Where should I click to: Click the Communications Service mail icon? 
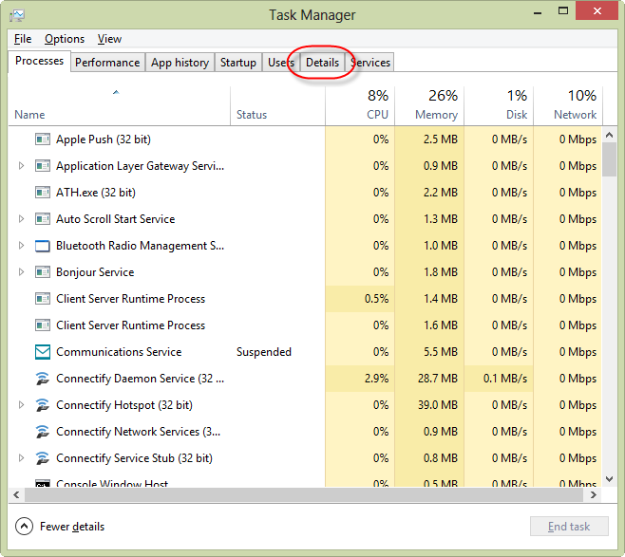[x=42, y=352]
